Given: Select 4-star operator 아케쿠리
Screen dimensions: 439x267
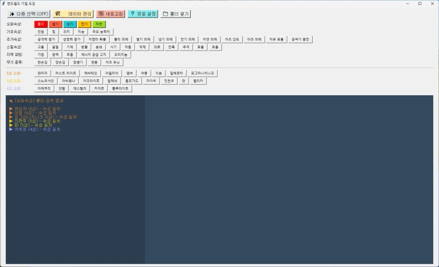Looking at the screenshot, I should (44, 89).
